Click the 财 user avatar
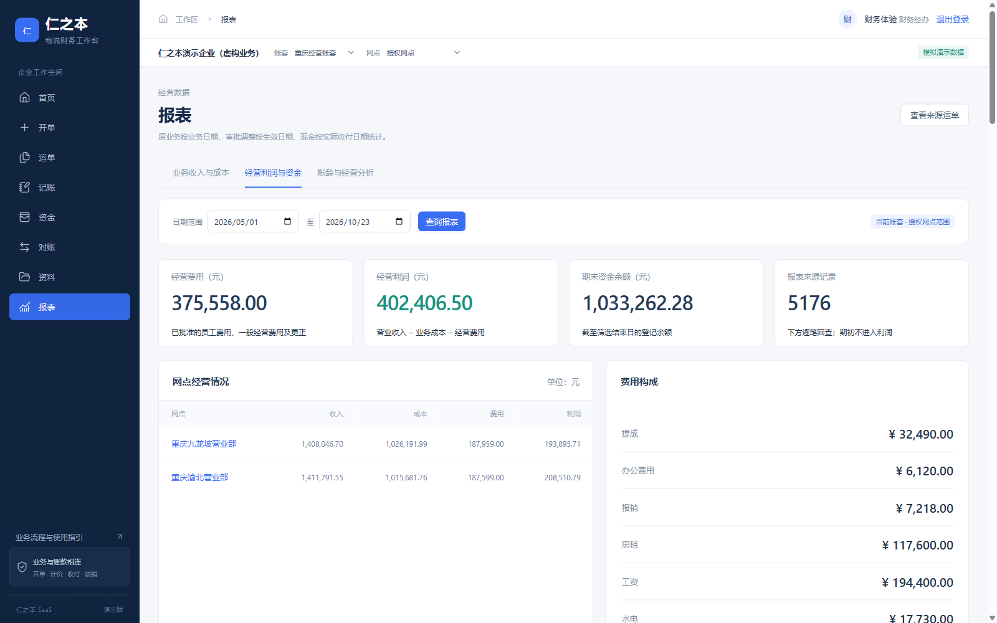Viewport: 997px width, 623px height. pos(847,19)
